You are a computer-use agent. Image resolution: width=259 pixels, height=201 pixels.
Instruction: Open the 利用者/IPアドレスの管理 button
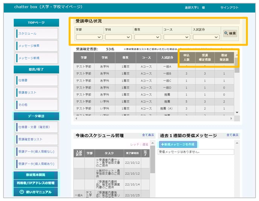pyautogui.click(x=36, y=183)
